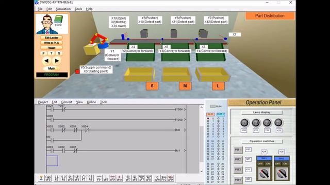This screenshot has height=185, width=330.
Task: Select the parallel closed contact sF6 tool
Action: [x=77, y=178]
